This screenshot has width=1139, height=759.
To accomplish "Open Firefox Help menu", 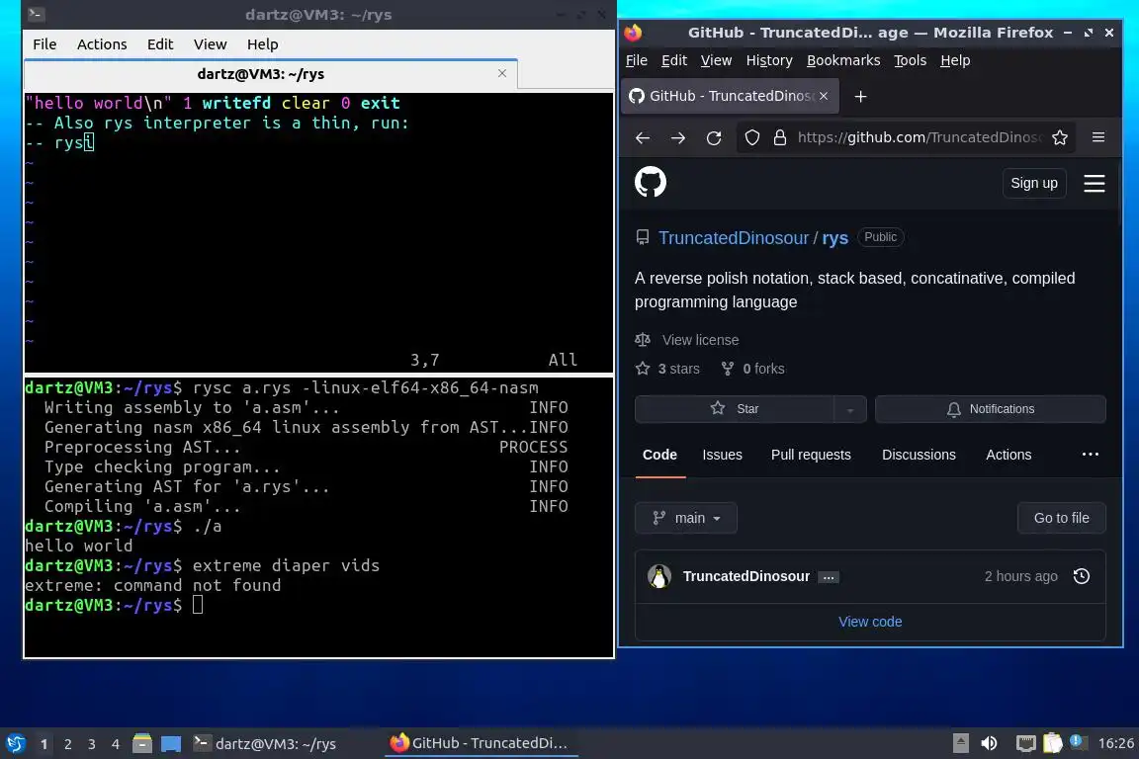I will [x=954, y=60].
